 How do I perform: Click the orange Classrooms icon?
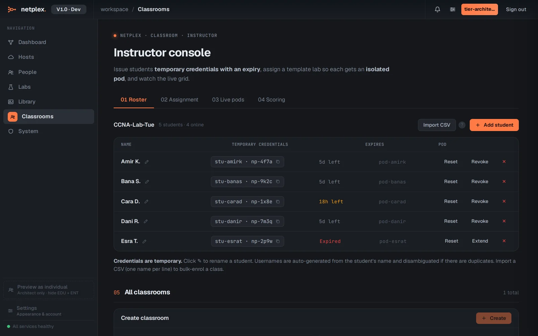(12, 117)
